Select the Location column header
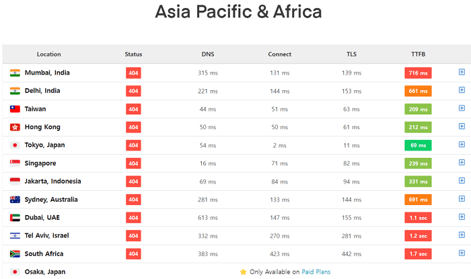The image size is (471, 279). (48, 54)
